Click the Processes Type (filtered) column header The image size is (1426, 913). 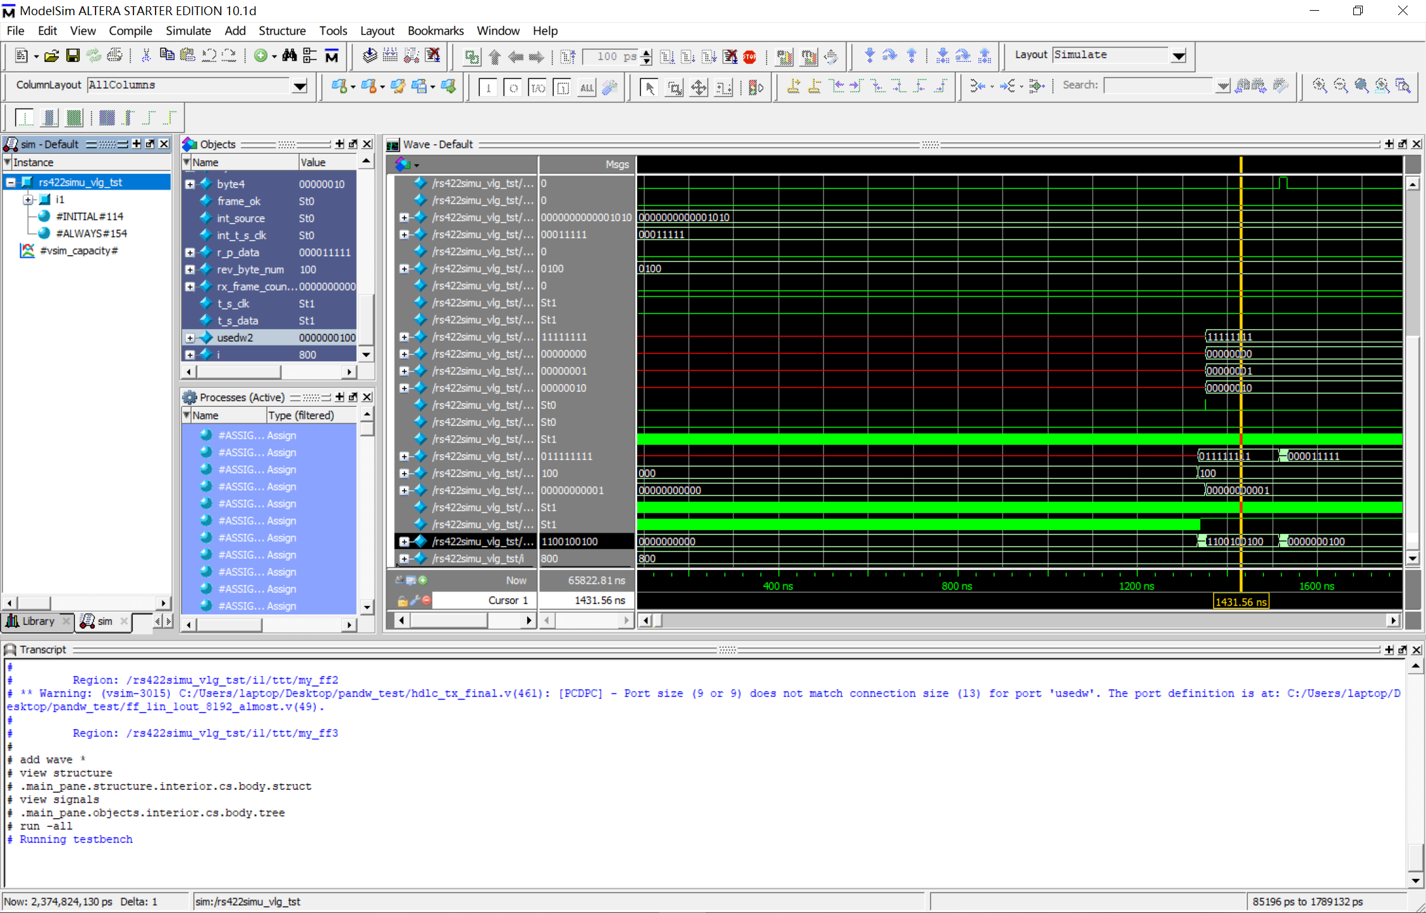(310, 415)
